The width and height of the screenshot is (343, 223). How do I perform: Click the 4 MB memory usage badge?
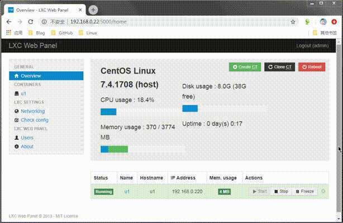click(x=225, y=192)
